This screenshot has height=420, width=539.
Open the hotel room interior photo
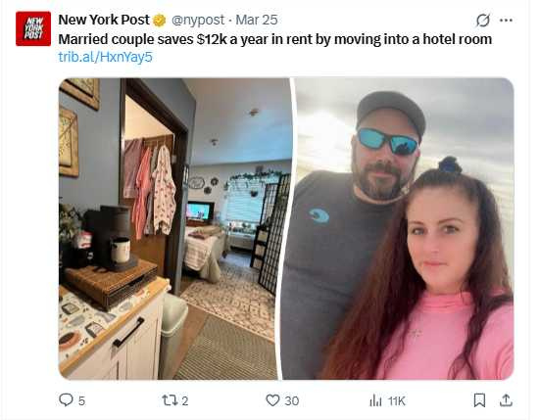[x=173, y=229]
